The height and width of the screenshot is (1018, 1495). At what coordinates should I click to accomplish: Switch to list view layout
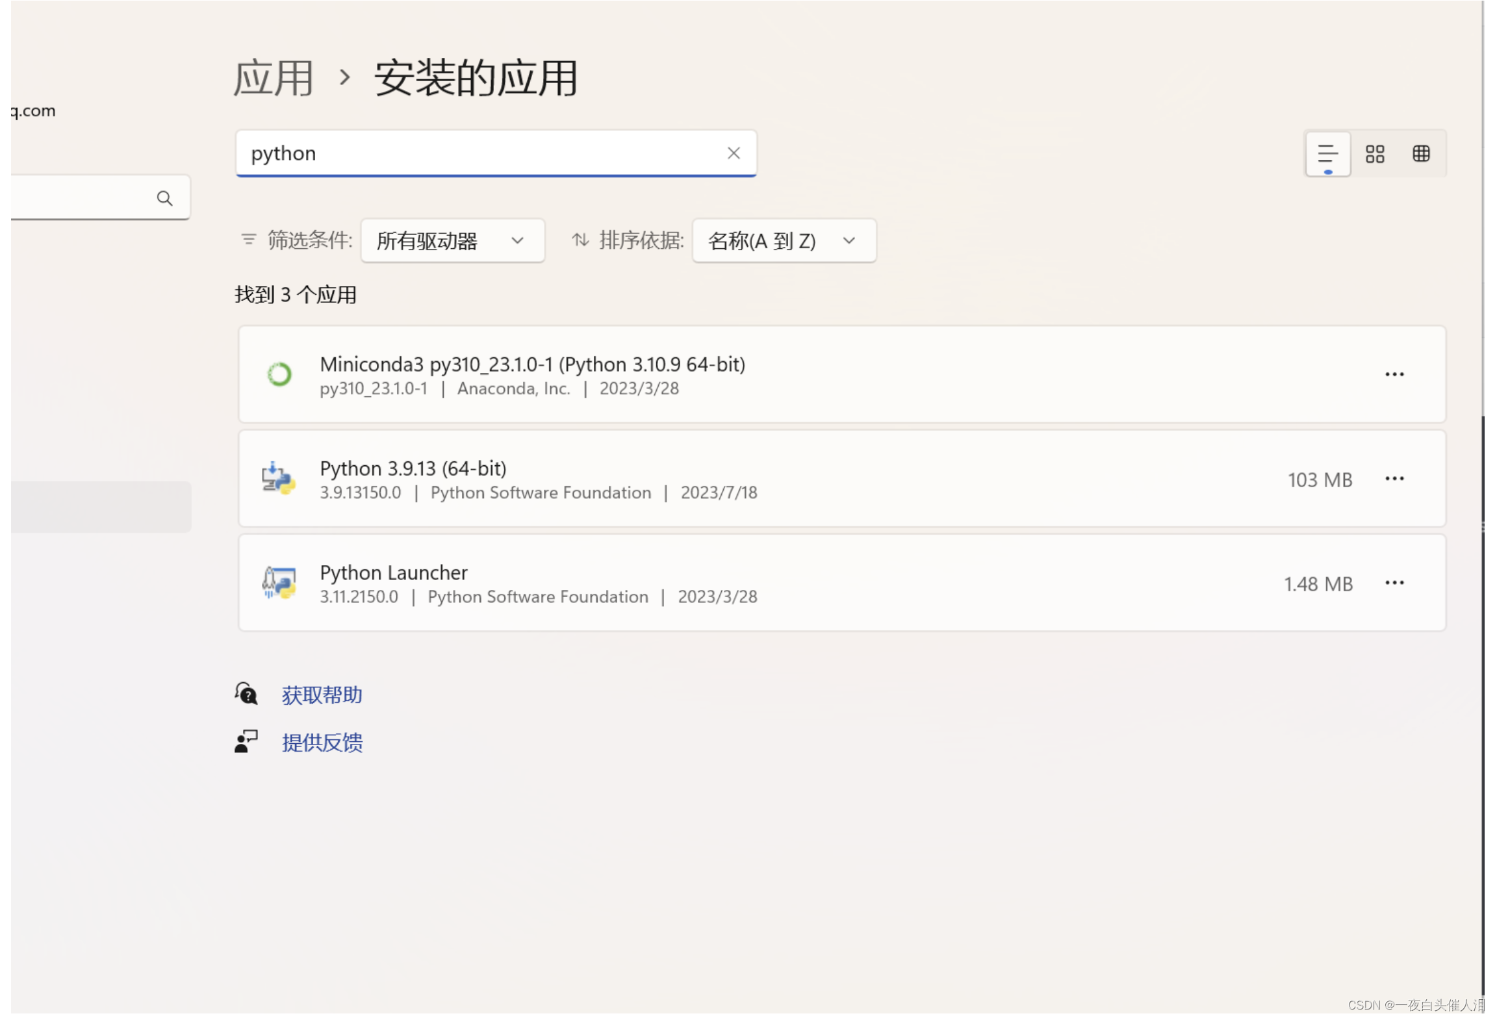(x=1327, y=154)
